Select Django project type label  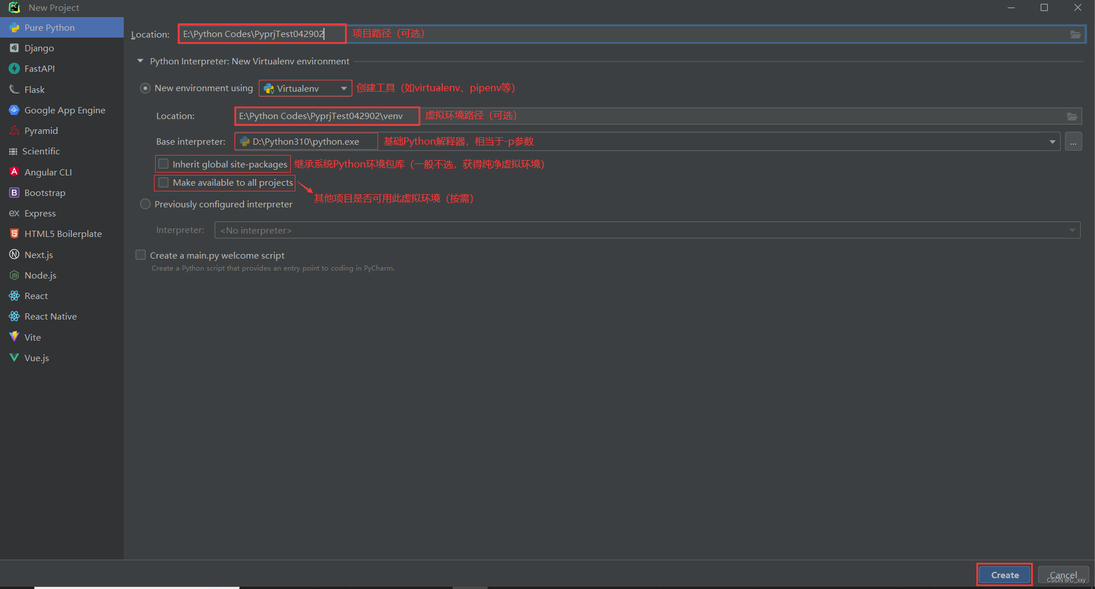39,48
